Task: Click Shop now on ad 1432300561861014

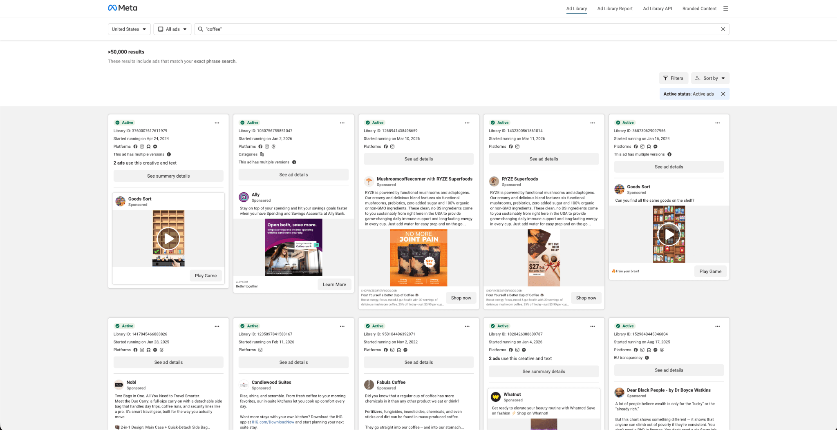Action: (x=586, y=298)
